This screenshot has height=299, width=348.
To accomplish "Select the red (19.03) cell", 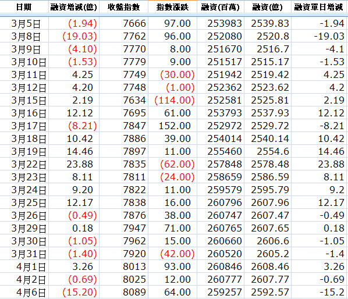I will point(74,36).
